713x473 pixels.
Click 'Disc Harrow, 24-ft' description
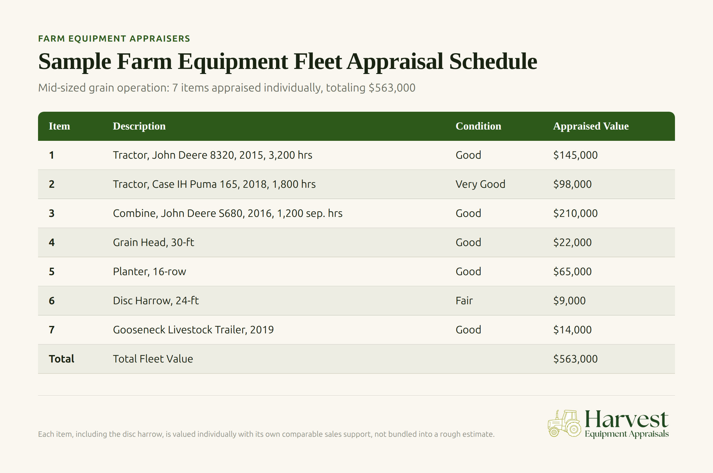click(156, 301)
